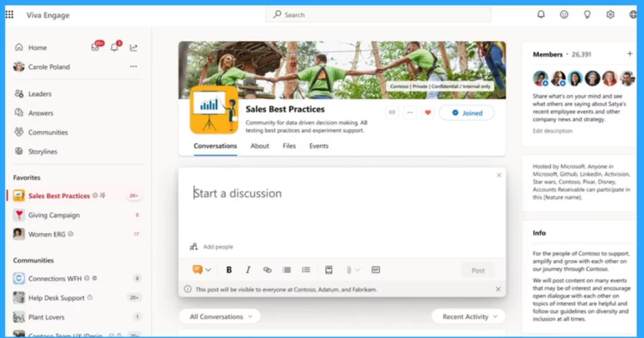This screenshot has width=644, height=338.
Task: Click the globe icon in top bar
Action: [633, 15]
